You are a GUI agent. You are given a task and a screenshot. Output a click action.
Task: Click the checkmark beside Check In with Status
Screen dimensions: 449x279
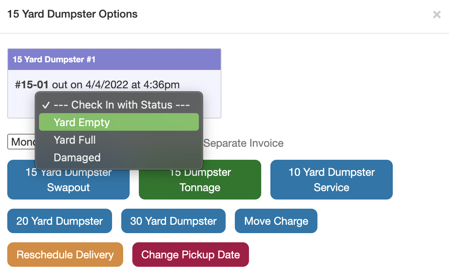(x=46, y=105)
